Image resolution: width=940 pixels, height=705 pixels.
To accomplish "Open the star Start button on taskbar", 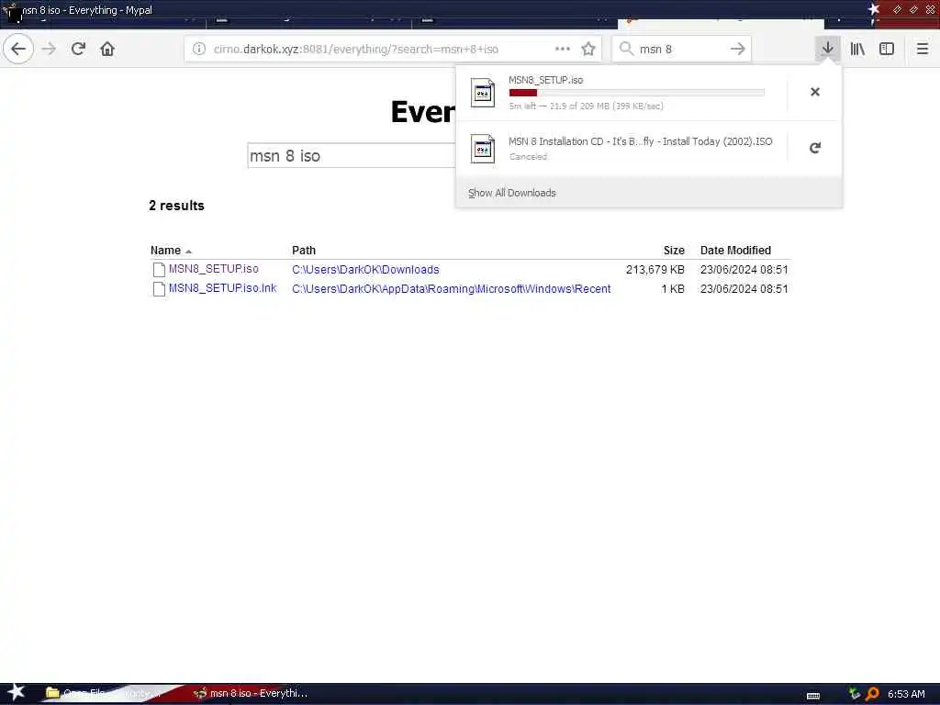I will click(15, 692).
